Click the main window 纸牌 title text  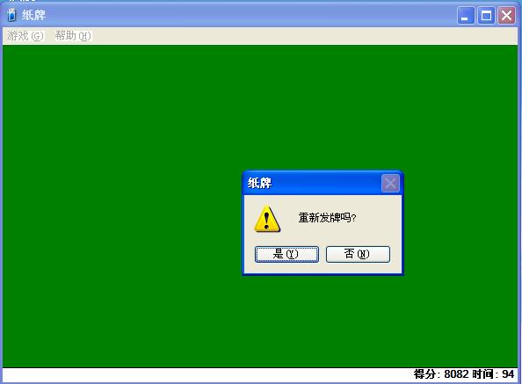(33, 15)
